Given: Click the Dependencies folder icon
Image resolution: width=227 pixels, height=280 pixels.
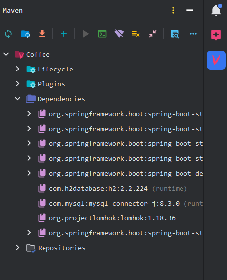Looking at the screenshot, I should (x=31, y=99).
